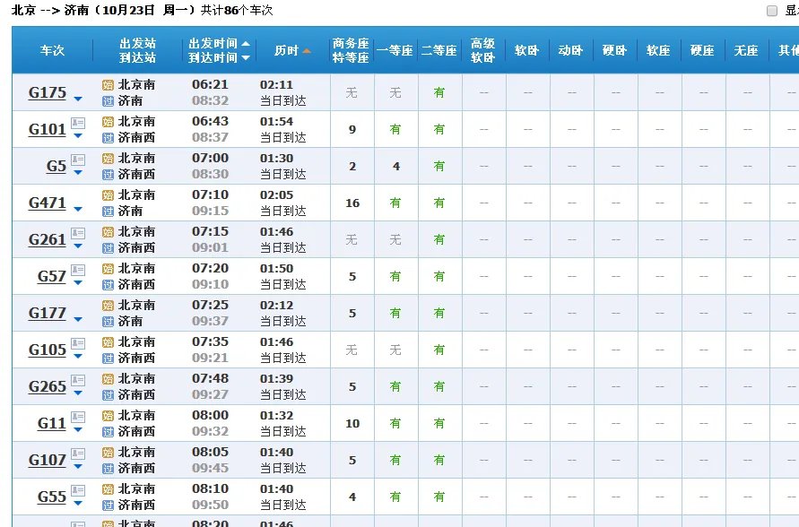Click the green 有 first-class availability for G57
The image size is (799, 527).
395,276
